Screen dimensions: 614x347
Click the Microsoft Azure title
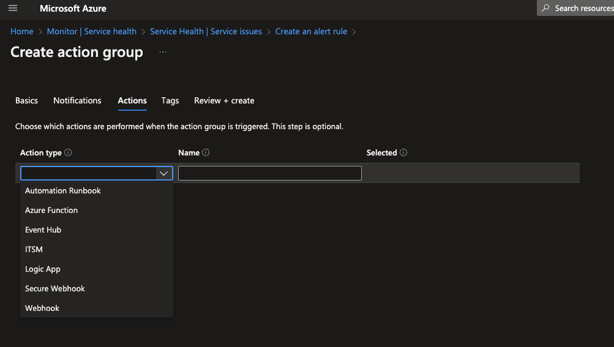[73, 8]
